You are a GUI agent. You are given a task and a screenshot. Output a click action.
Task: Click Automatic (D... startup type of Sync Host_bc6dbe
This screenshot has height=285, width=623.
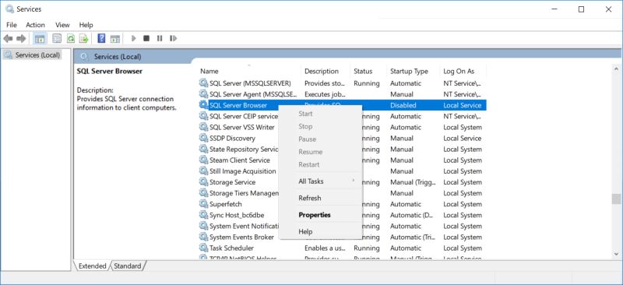(x=411, y=215)
